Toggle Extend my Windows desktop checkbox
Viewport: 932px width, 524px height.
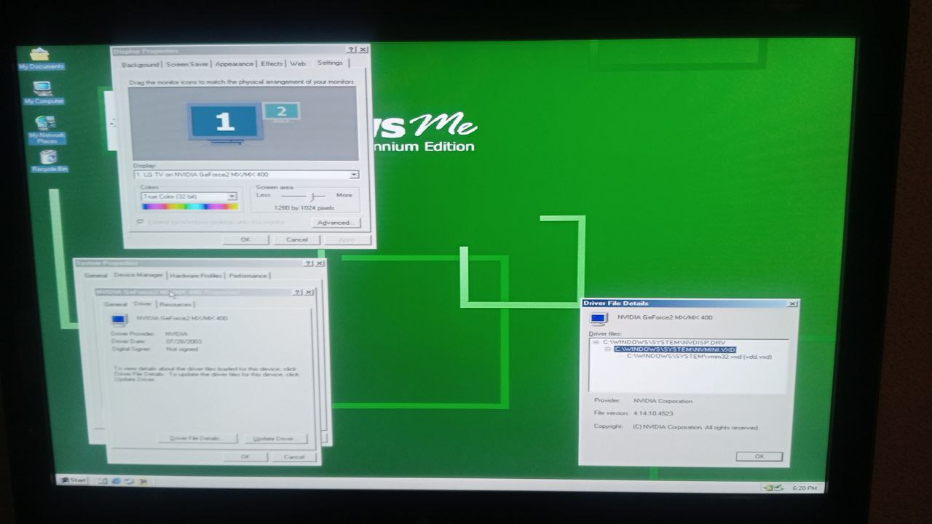tap(140, 222)
